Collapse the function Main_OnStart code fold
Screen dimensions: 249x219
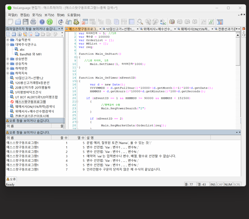[x=77, y=57]
